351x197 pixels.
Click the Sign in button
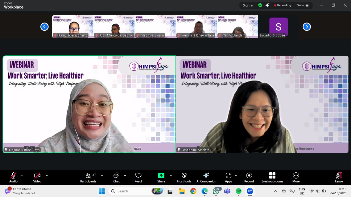(248, 5)
